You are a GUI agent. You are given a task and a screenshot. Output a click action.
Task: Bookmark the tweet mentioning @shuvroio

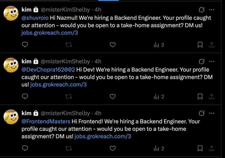(200, 45)
